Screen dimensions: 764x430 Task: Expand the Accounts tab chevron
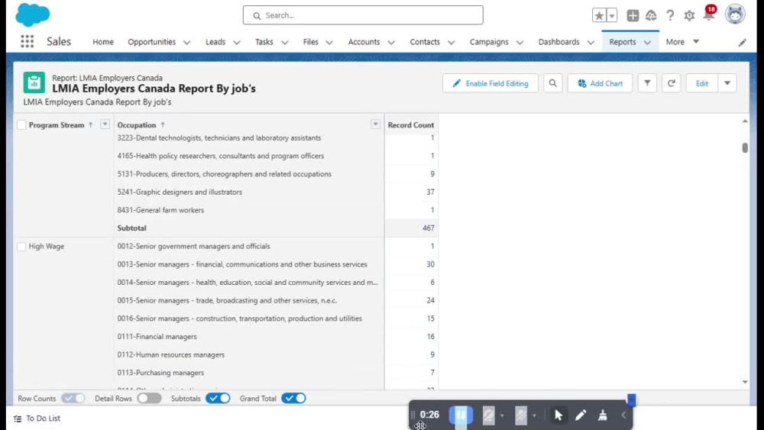391,42
